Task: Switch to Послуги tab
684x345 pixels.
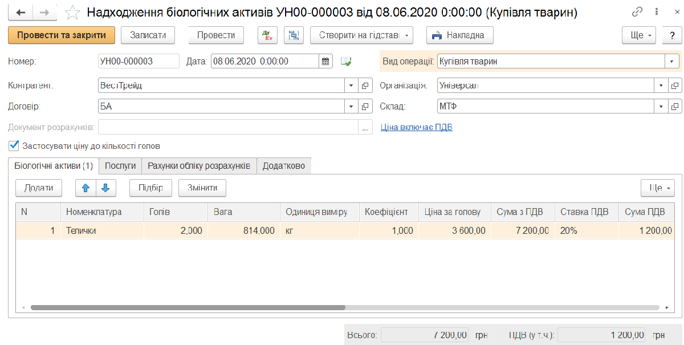Action: coord(120,166)
